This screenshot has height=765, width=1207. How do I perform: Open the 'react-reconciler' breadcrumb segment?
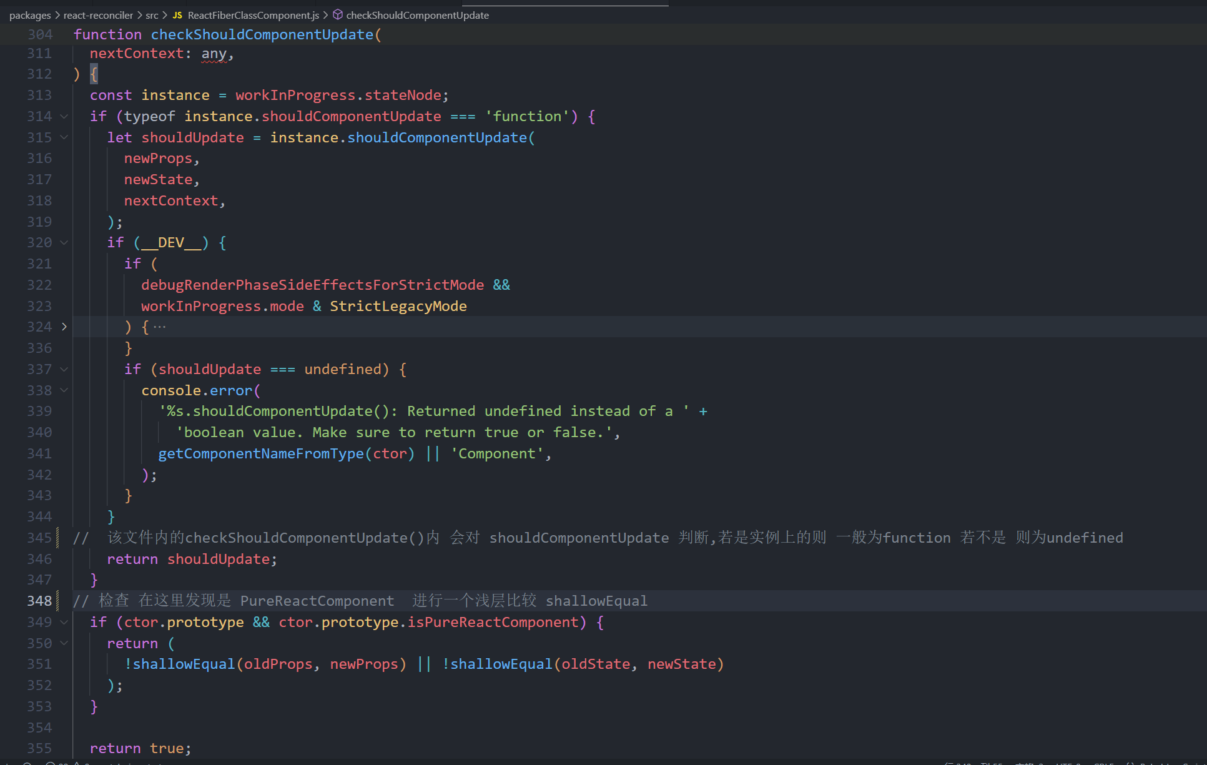(x=98, y=15)
